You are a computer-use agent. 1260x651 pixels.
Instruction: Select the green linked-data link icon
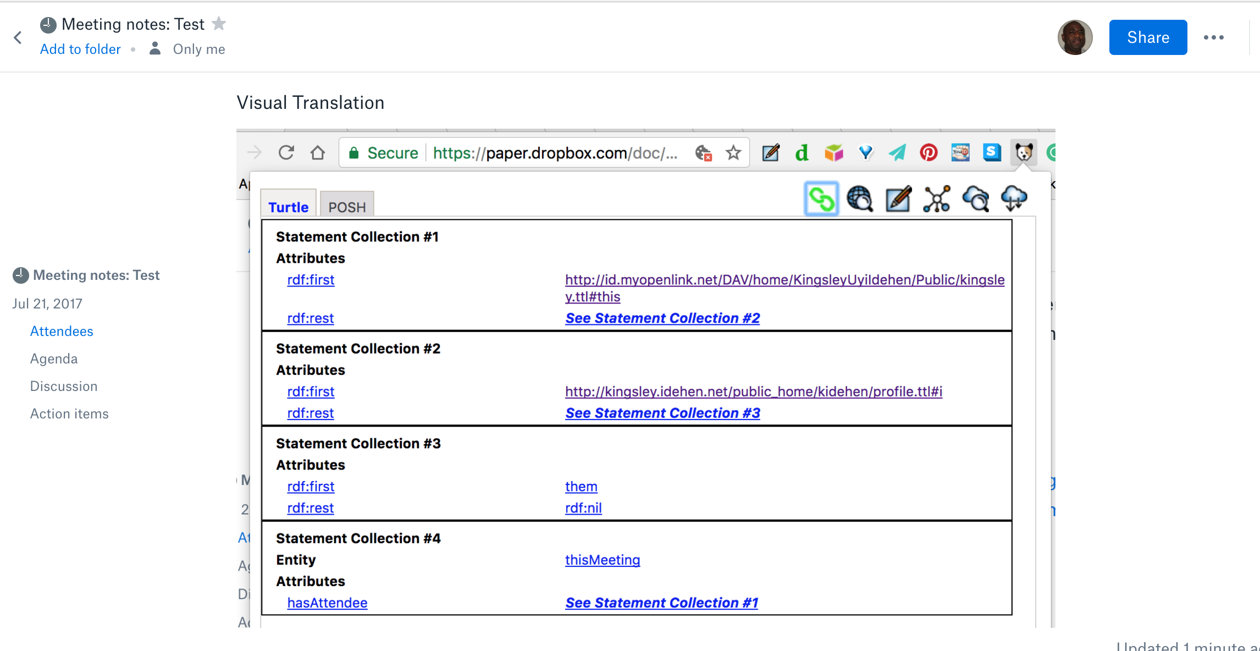click(821, 199)
